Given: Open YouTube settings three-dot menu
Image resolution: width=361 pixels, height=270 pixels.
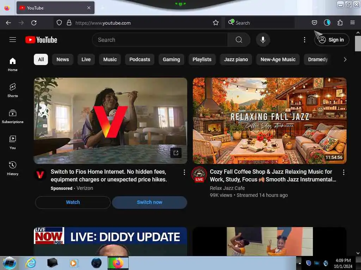Looking at the screenshot, I should (x=304, y=40).
